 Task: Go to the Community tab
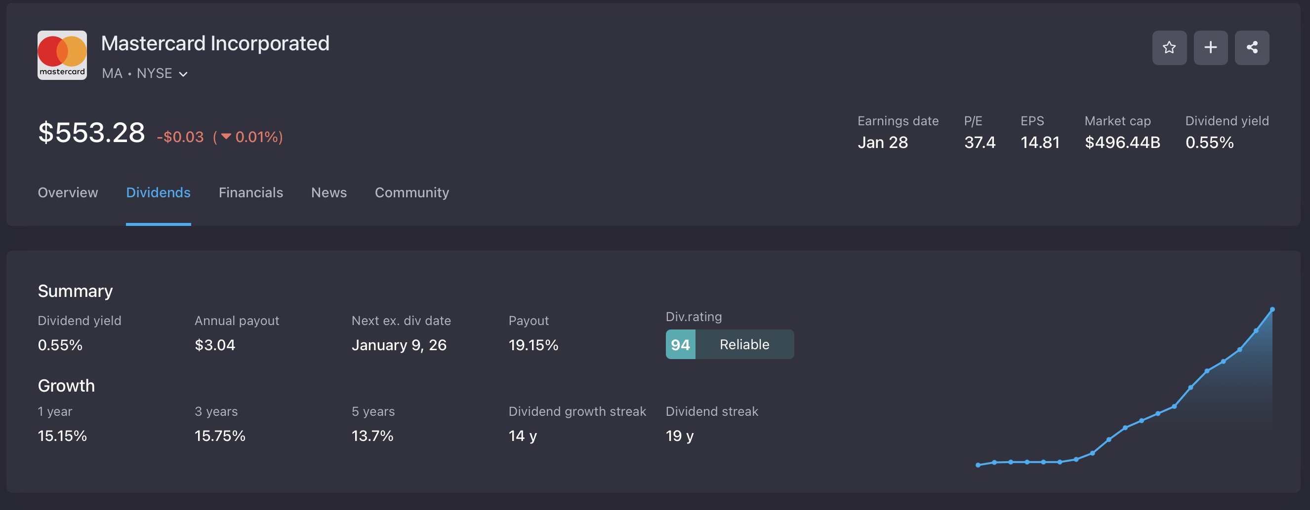coord(411,192)
